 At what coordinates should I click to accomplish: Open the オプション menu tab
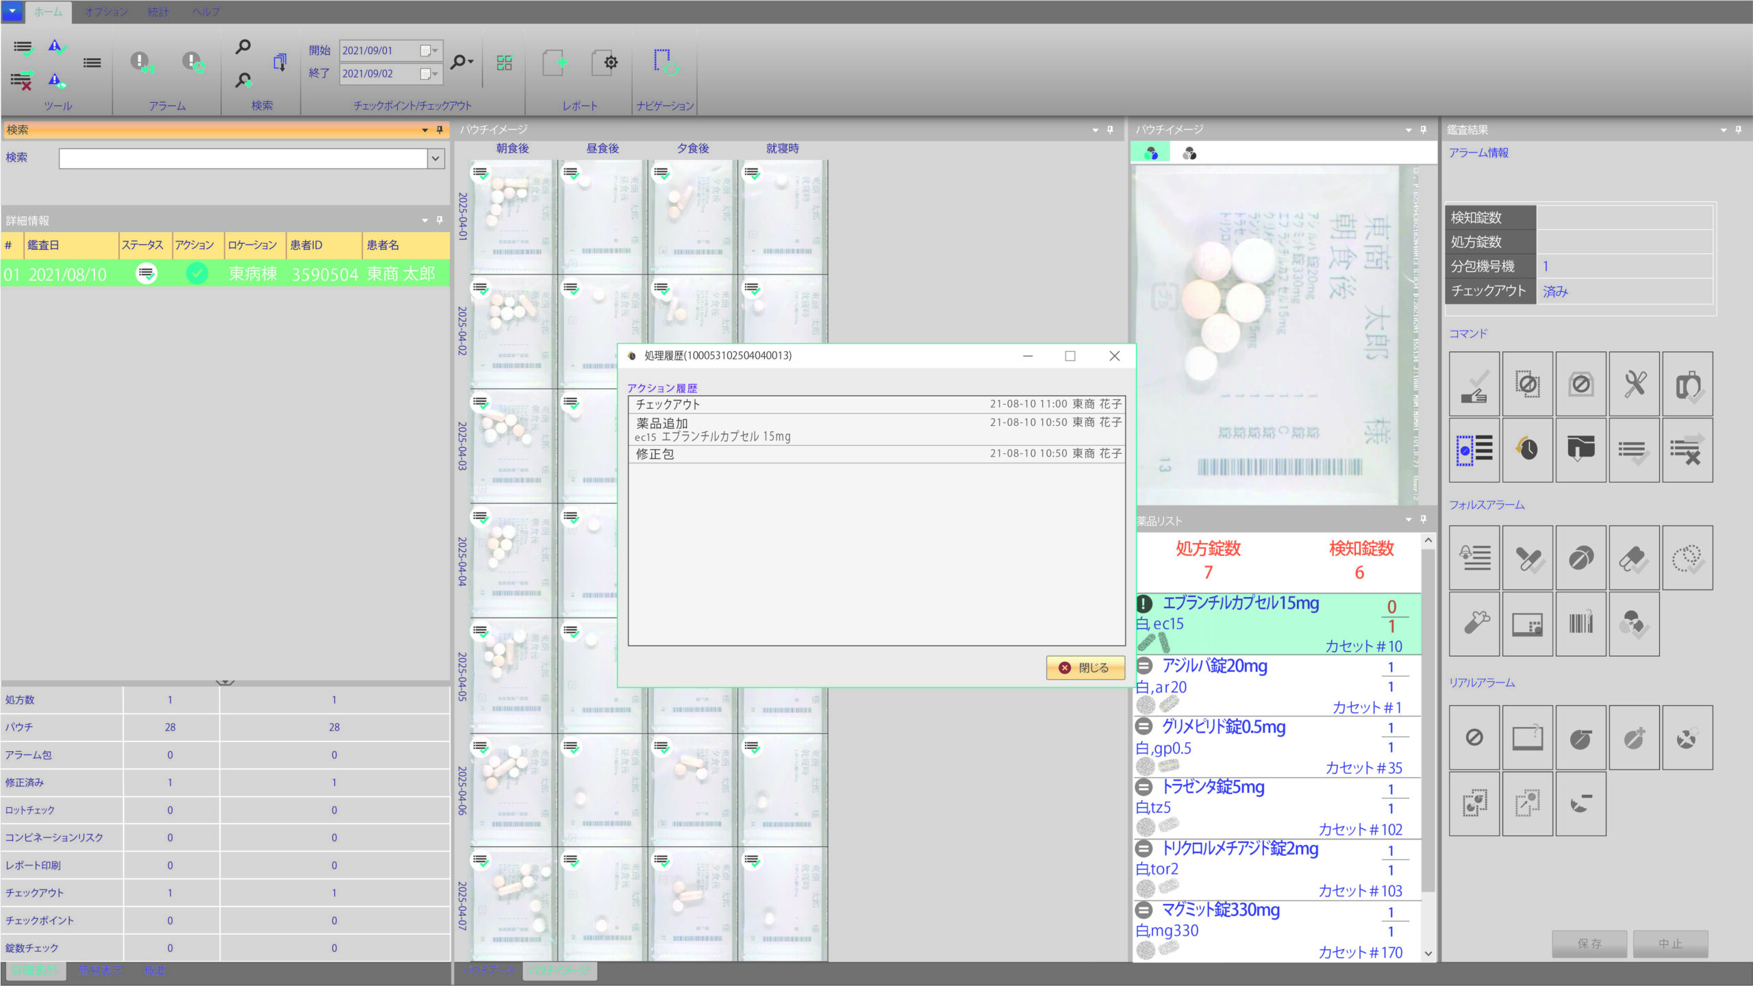click(105, 12)
